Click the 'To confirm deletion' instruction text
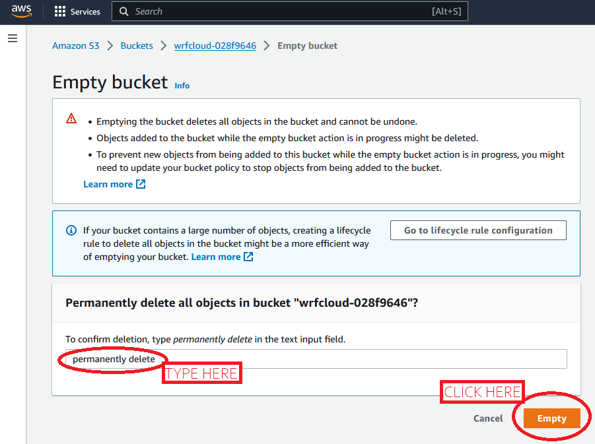The width and height of the screenshot is (595, 444). 205,339
